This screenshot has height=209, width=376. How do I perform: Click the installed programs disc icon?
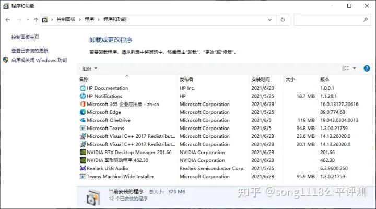[93, 197]
